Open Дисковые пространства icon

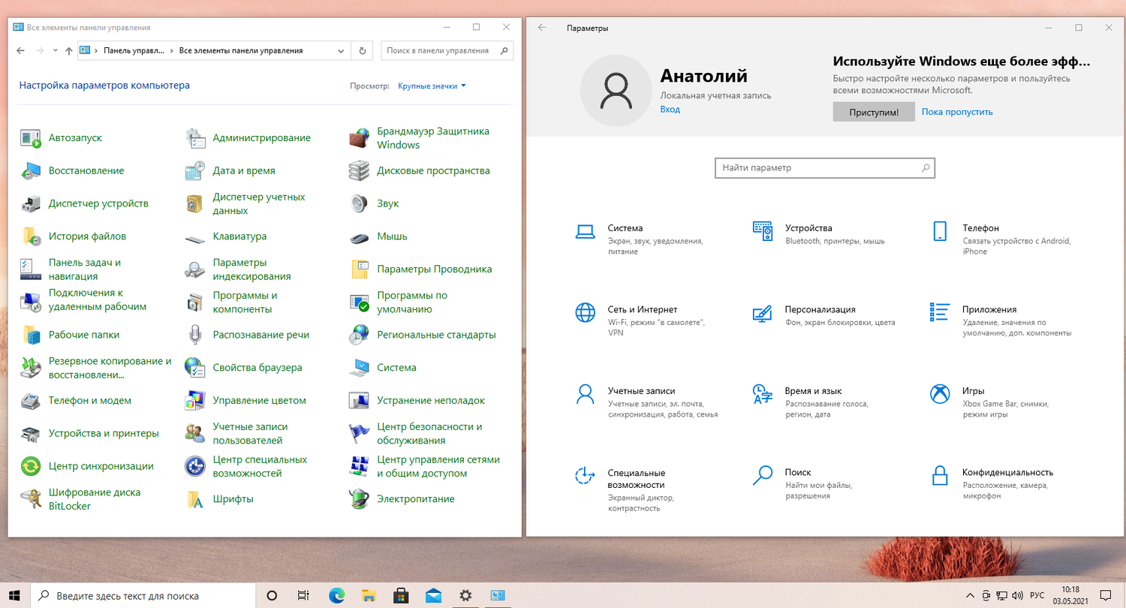[360, 171]
